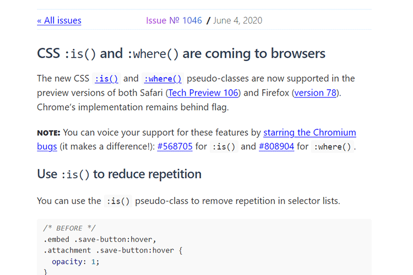Viewport: 413px width, 275px height.
Task: Follow the Tech Preview 106 link
Action: click(203, 92)
